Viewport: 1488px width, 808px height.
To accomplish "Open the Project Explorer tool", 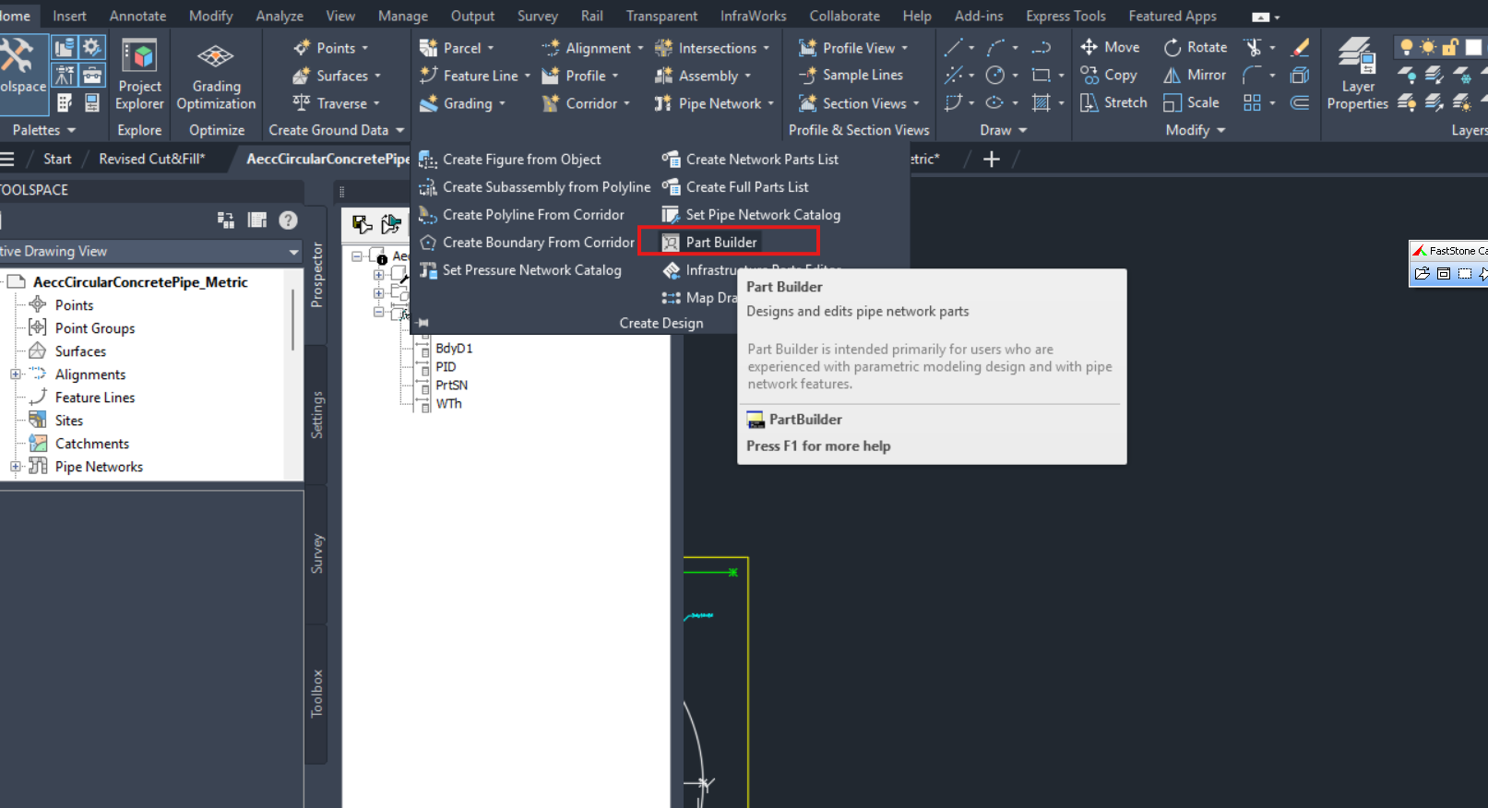I will [x=139, y=76].
